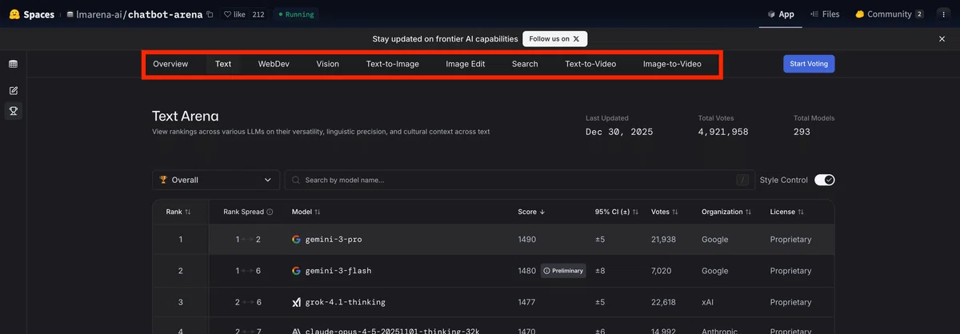Click the votes value 22,618
Image resolution: width=960 pixels, height=334 pixels.
[663, 302]
